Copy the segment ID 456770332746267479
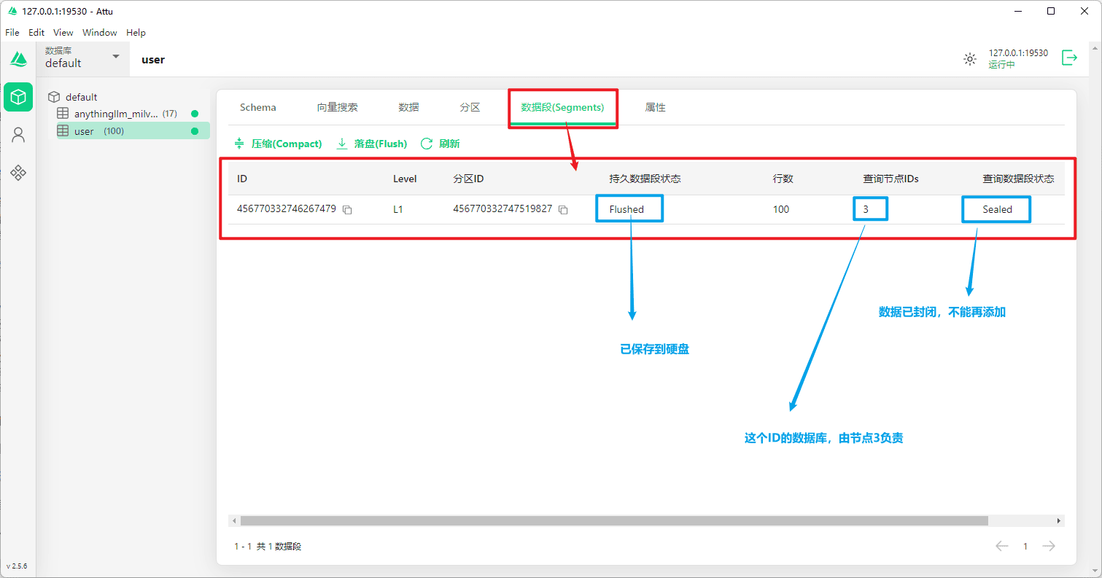This screenshot has width=1102, height=578. [348, 210]
